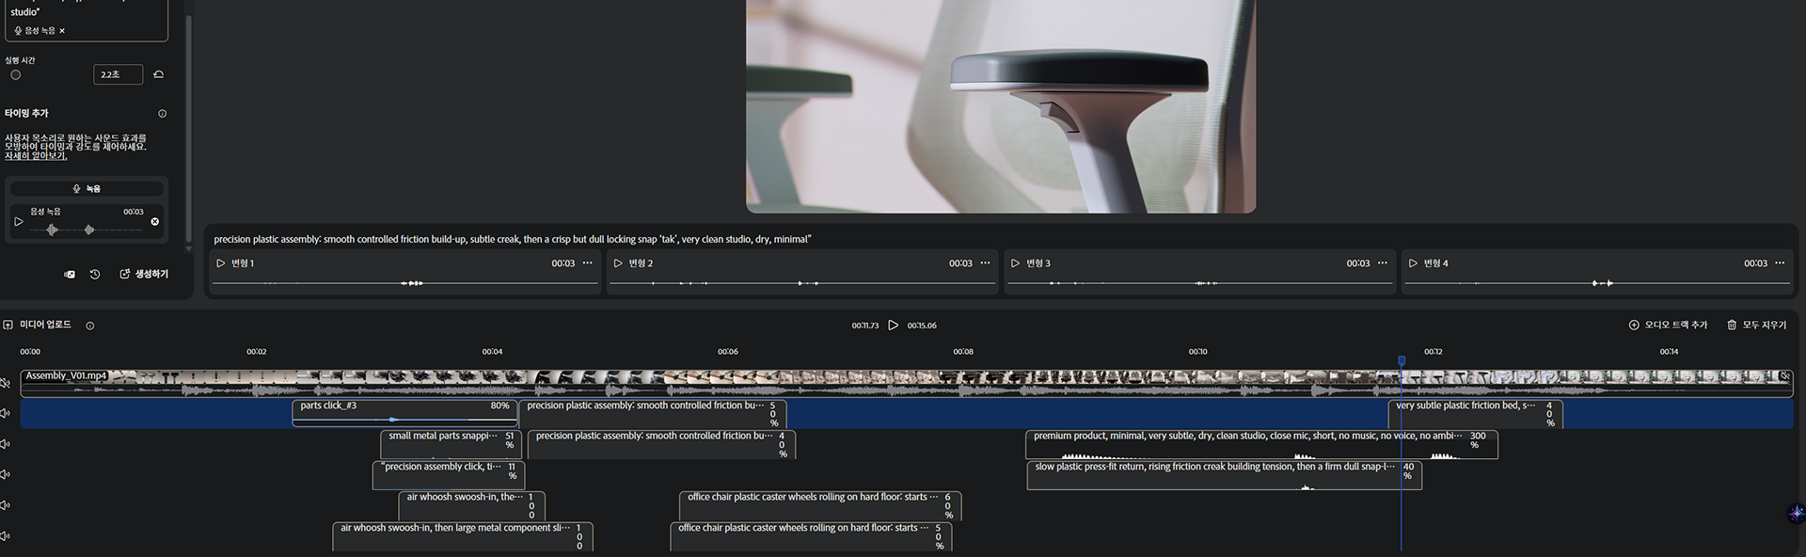Select the short air whoosh swoosh-in, the clip
The height and width of the screenshot is (557, 1806).
[472, 505]
